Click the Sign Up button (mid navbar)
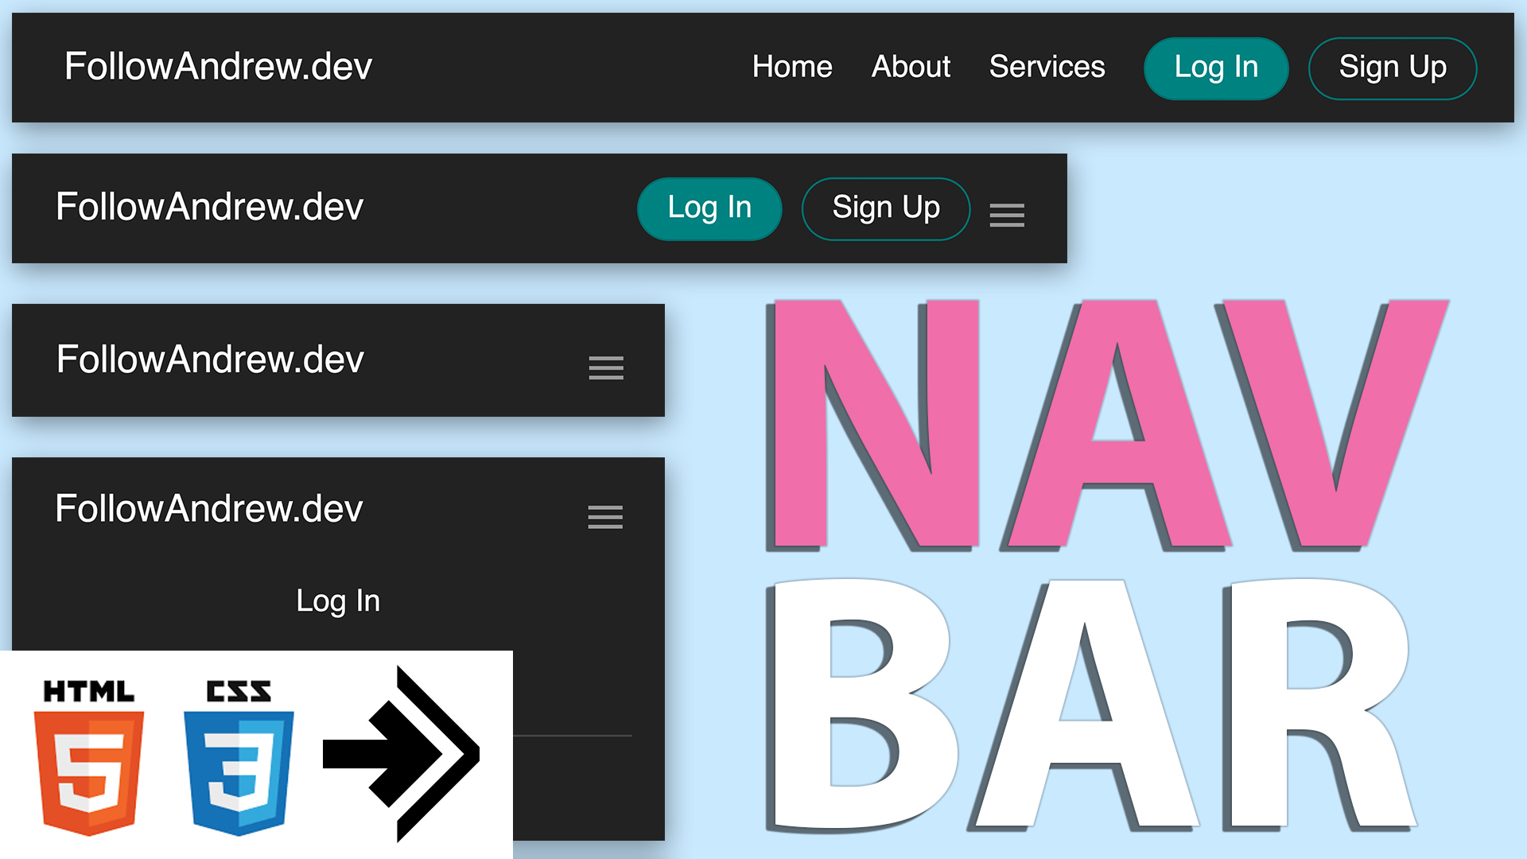 click(884, 207)
